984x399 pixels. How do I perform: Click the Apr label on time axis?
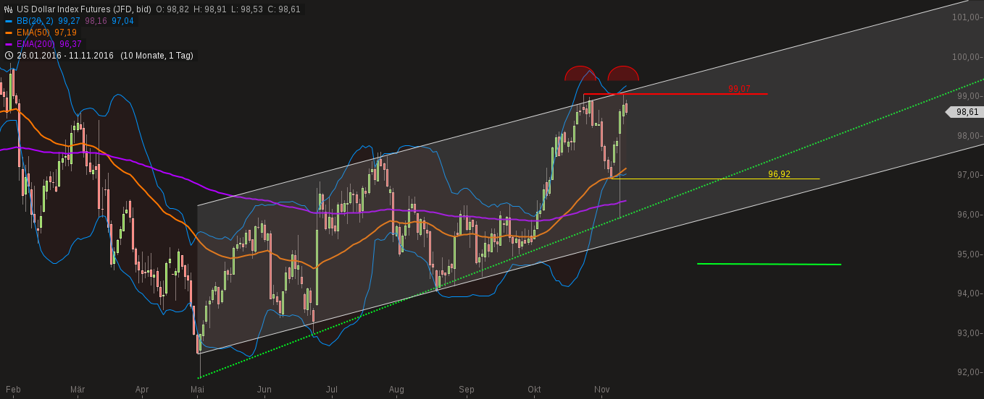click(142, 390)
